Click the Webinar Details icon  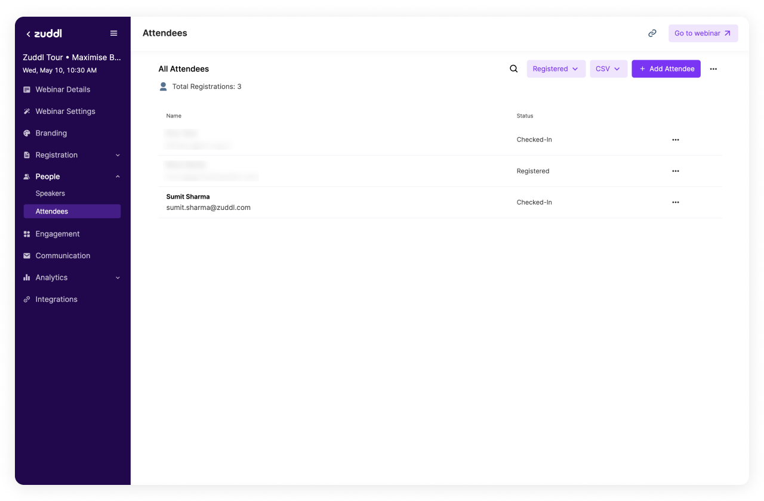[x=27, y=89]
